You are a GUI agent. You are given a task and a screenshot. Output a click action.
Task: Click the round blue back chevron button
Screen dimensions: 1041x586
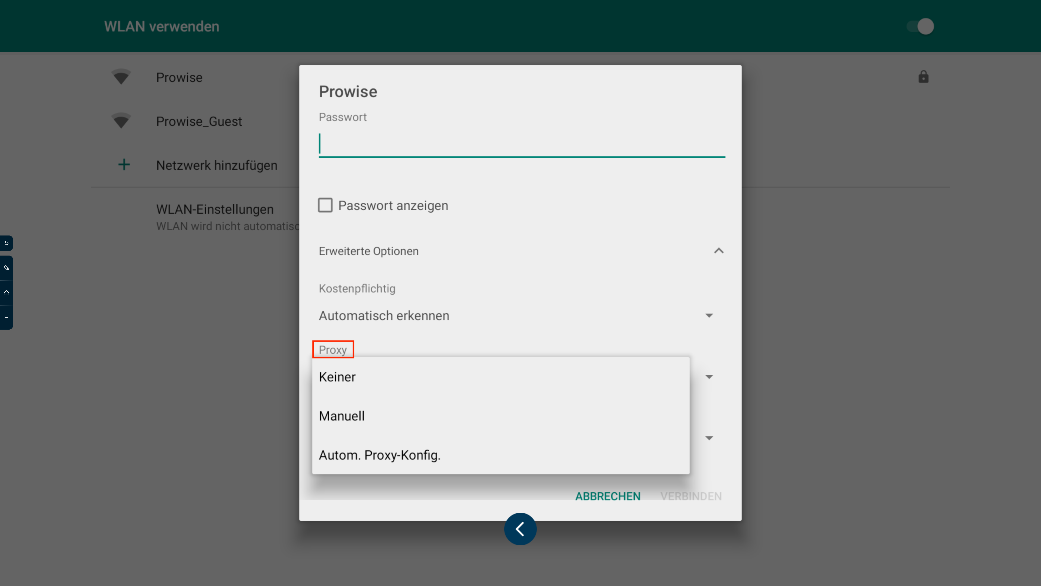520,529
